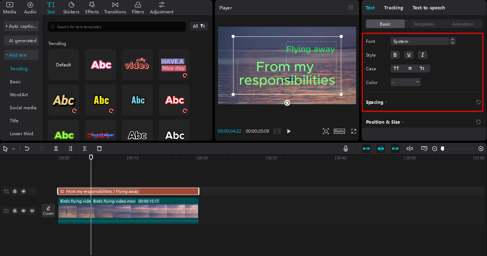Click the AI generated button
Image resolution: width=487 pixels, height=256 pixels.
point(21,41)
